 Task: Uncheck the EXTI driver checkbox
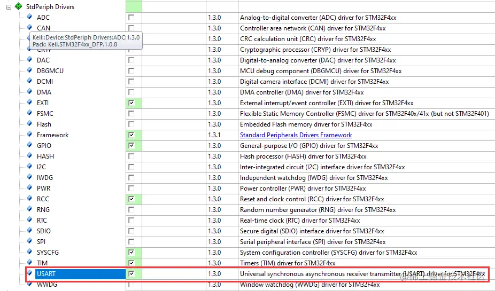132,103
